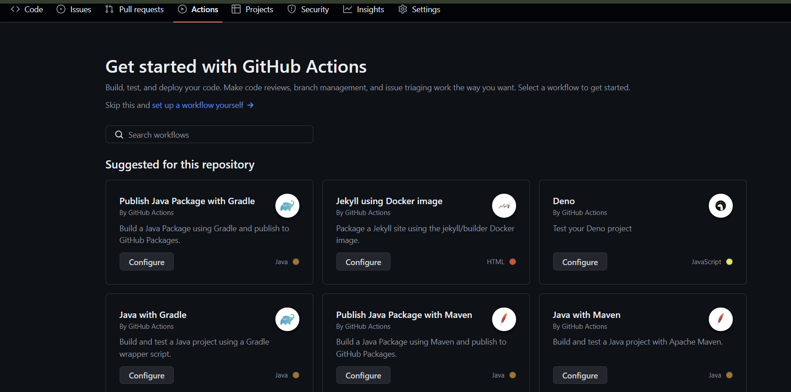Click the JavaScript yellow color dot
The image size is (791, 392).
pos(730,262)
